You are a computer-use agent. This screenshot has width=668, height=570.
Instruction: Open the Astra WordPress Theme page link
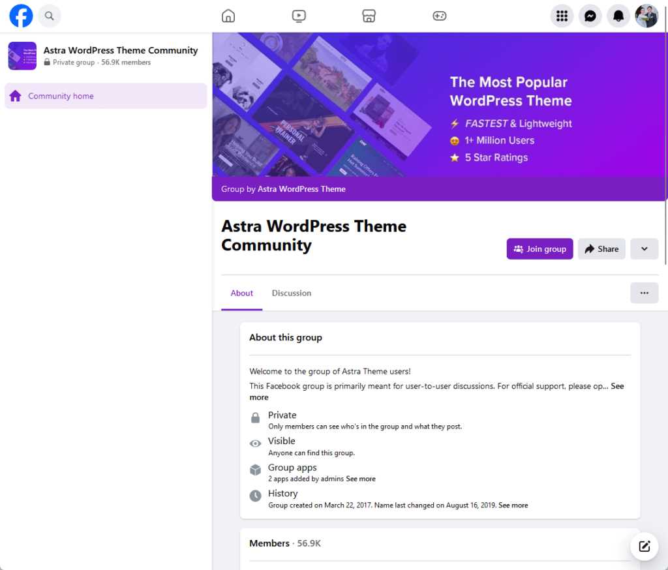[301, 188]
